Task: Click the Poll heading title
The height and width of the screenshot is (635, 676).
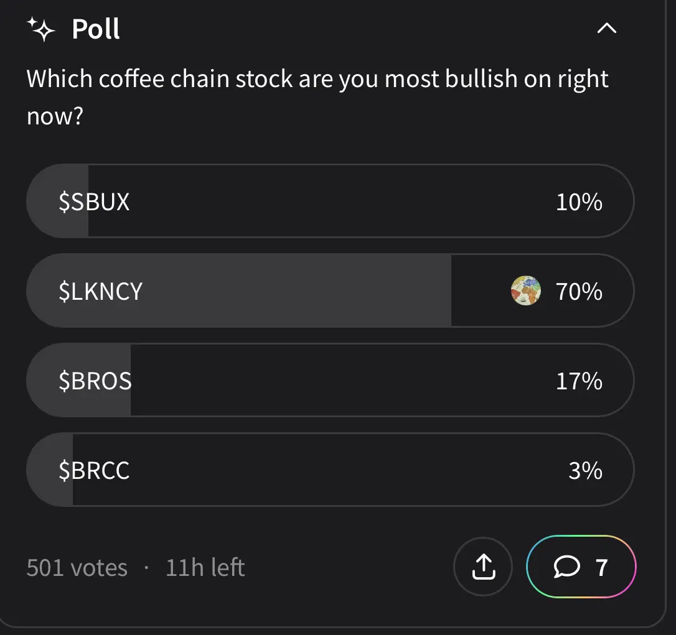Action: (96, 29)
